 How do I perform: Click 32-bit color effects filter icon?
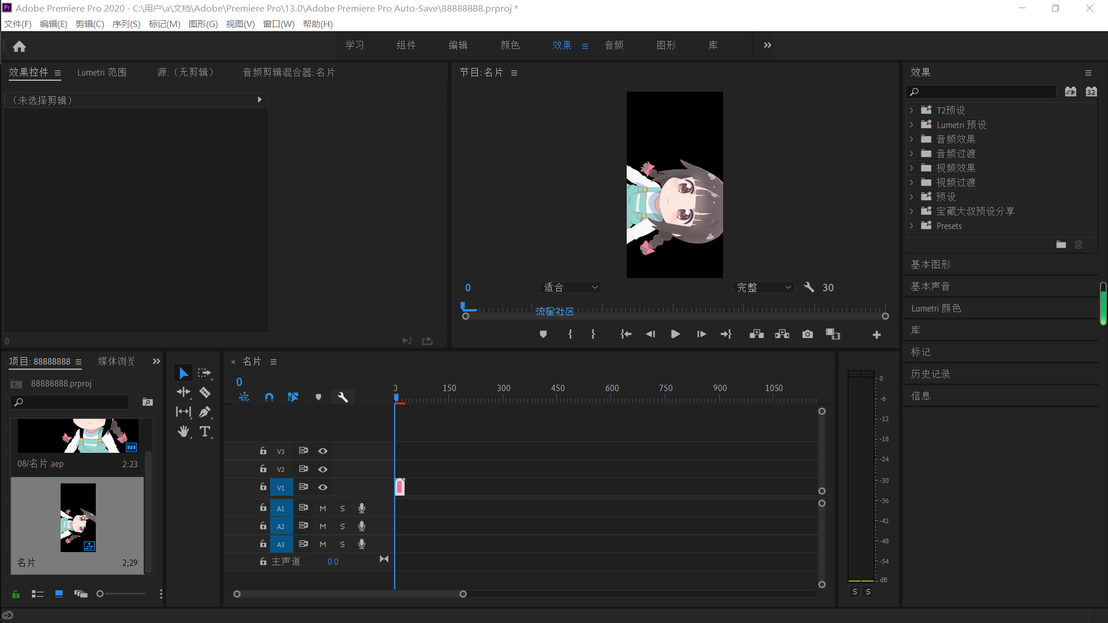[1091, 92]
